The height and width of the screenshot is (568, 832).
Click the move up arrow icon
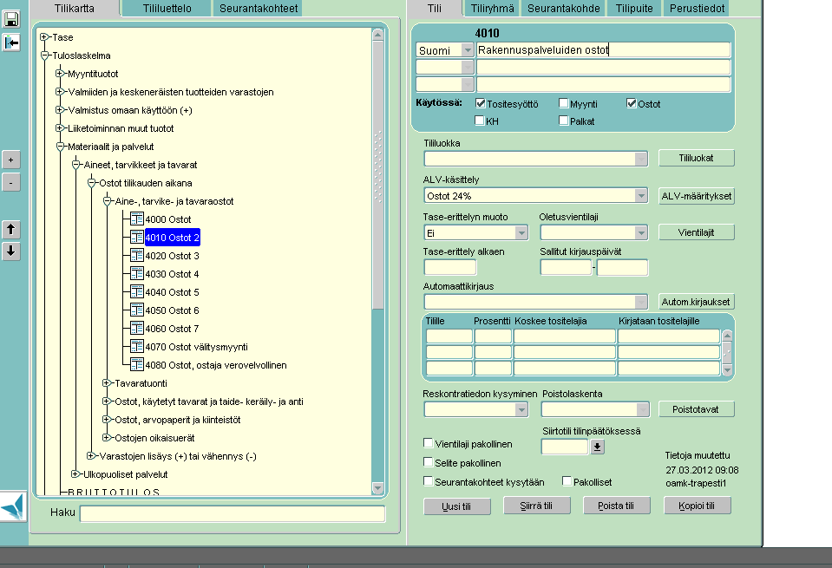click(11, 229)
